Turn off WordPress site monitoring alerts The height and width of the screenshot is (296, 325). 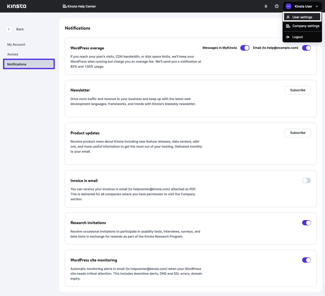tap(306, 260)
